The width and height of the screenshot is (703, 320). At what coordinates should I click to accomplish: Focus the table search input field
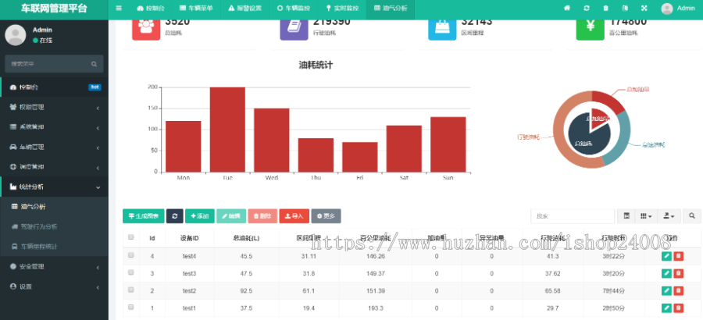coord(573,216)
